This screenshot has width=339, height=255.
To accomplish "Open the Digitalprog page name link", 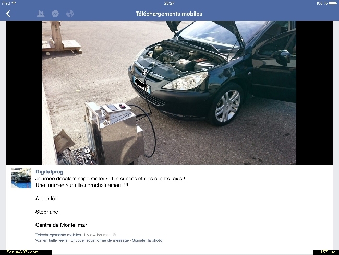I will coord(50,172).
